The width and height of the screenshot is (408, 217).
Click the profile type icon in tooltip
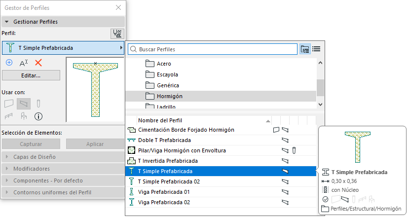pos(326,172)
